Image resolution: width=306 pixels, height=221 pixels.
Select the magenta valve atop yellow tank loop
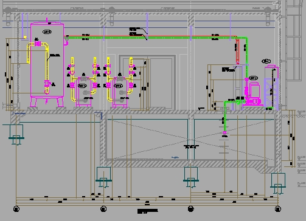pyautogui.click(x=38, y=44)
